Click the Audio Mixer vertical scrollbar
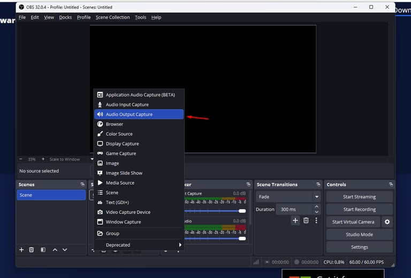The width and height of the screenshot is (411, 278). click(x=250, y=207)
